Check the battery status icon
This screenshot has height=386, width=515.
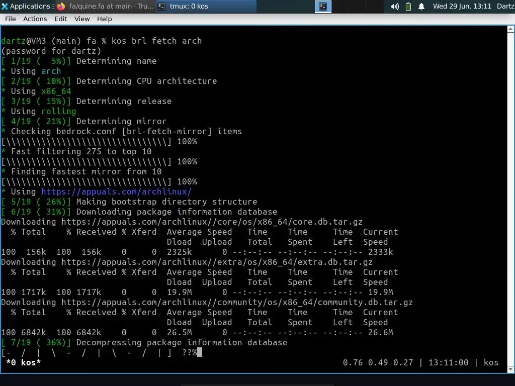408,7
